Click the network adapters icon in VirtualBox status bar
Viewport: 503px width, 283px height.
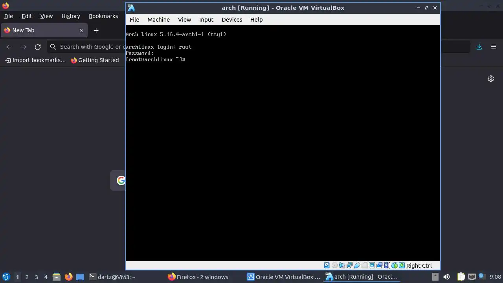click(349, 265)
